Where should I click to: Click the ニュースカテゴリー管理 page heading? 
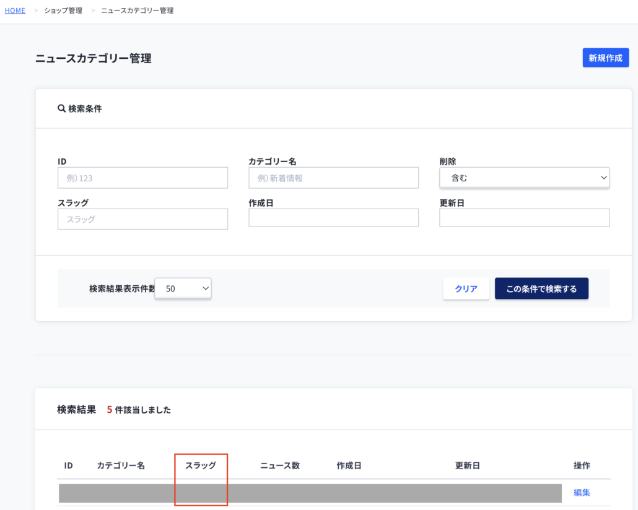[93, 58]
